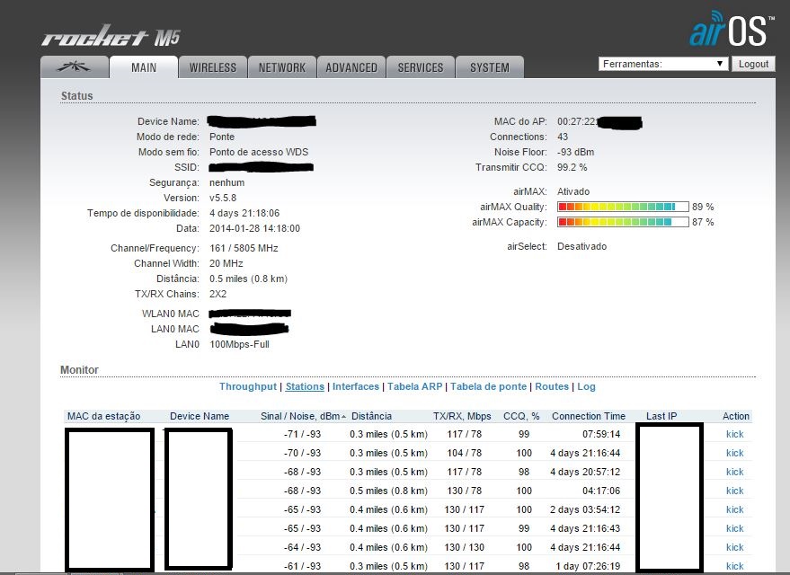
Task: Open the Stations monitor link
Action: (x=305, y=386)
